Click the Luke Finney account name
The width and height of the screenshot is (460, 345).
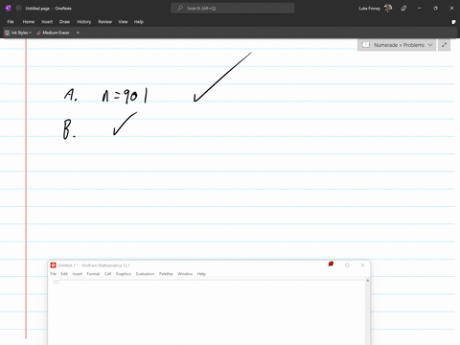point(369,9)
